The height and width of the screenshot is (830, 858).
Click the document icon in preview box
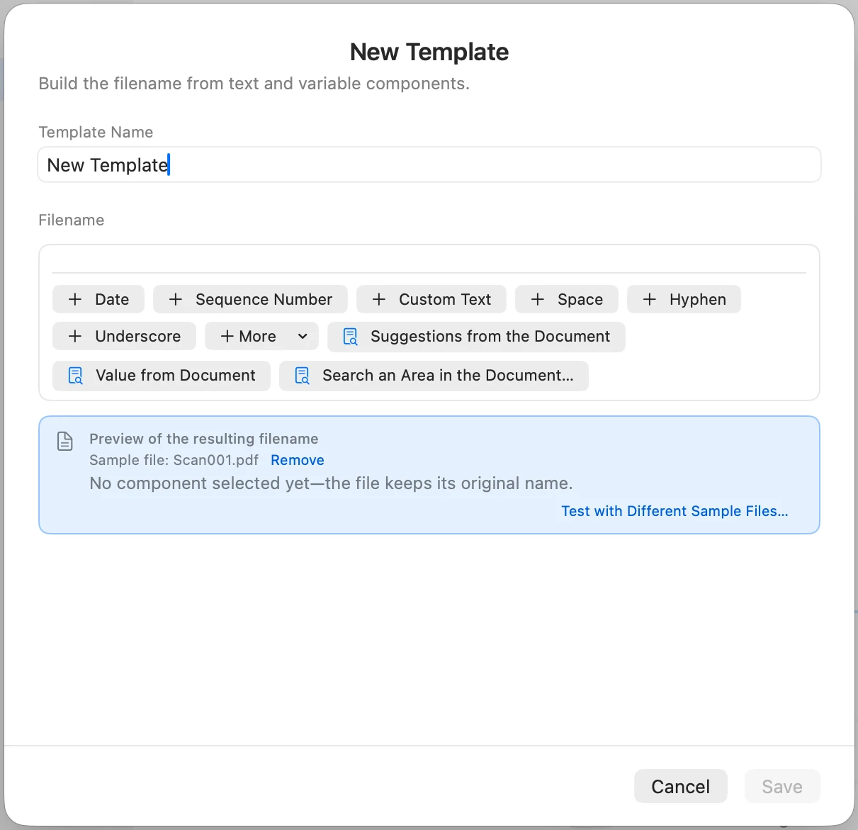coord(65,441)
